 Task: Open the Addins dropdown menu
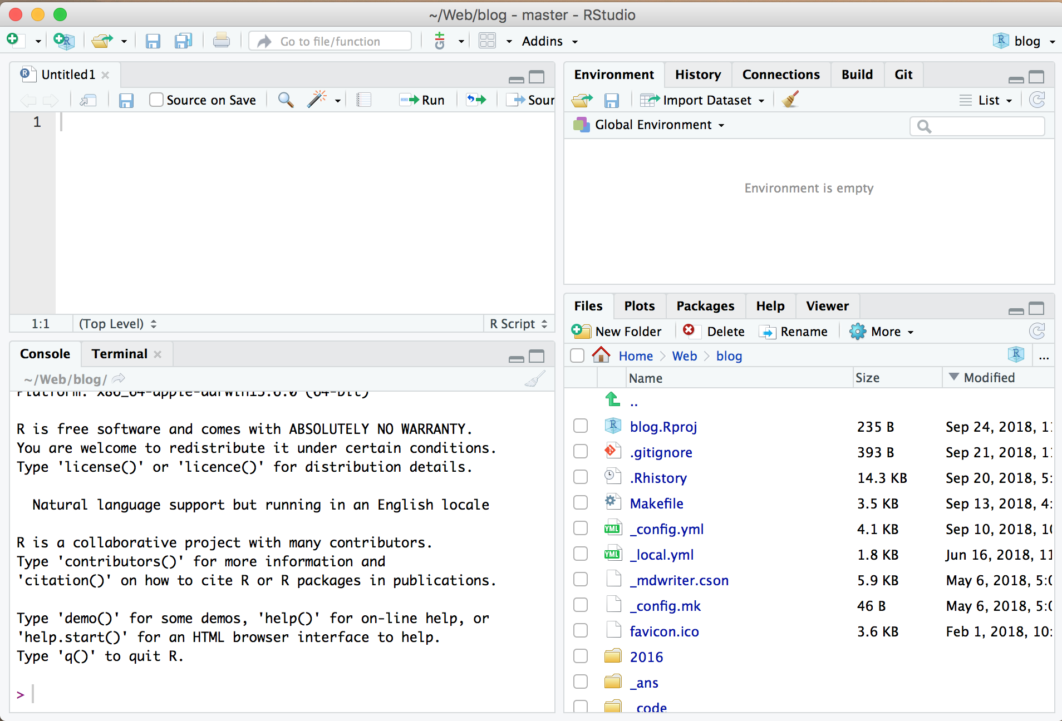coord(550,41)
